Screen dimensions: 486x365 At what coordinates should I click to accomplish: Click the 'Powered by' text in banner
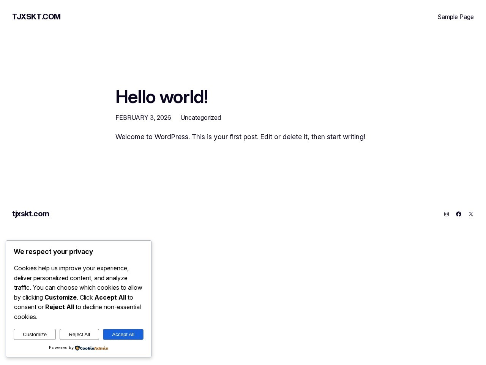pos(61,348)
